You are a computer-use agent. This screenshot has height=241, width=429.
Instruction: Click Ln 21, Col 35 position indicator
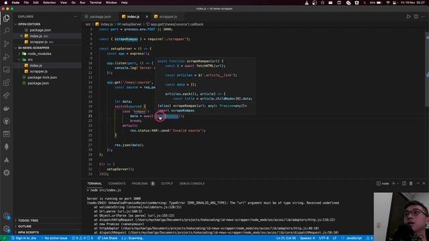pos(286,238)
